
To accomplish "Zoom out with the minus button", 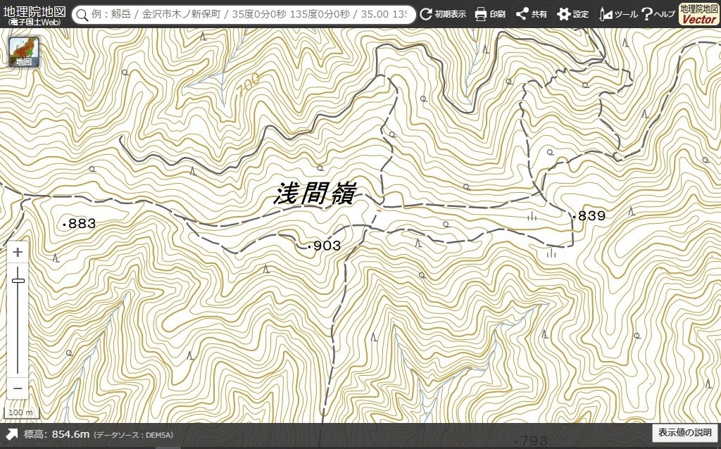I will 18,388.
